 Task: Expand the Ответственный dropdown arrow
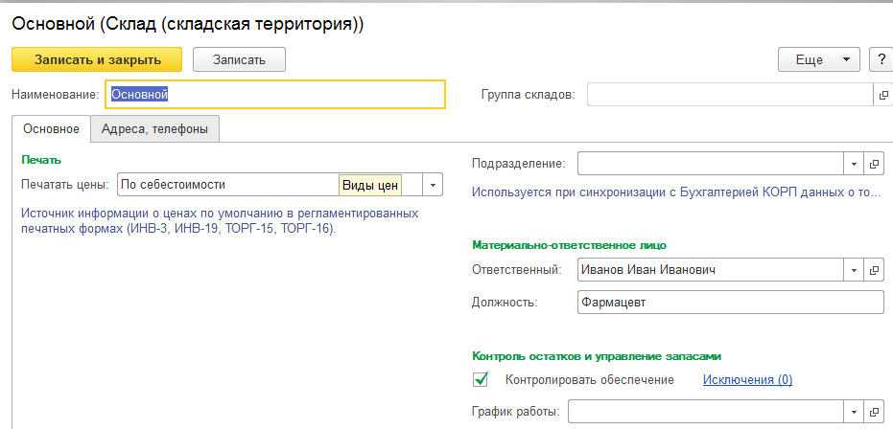point(854,270)
